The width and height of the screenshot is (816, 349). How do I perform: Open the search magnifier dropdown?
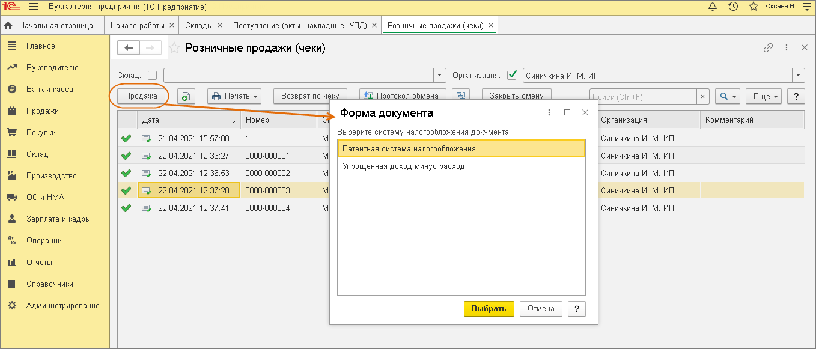[x=728, y=96]
